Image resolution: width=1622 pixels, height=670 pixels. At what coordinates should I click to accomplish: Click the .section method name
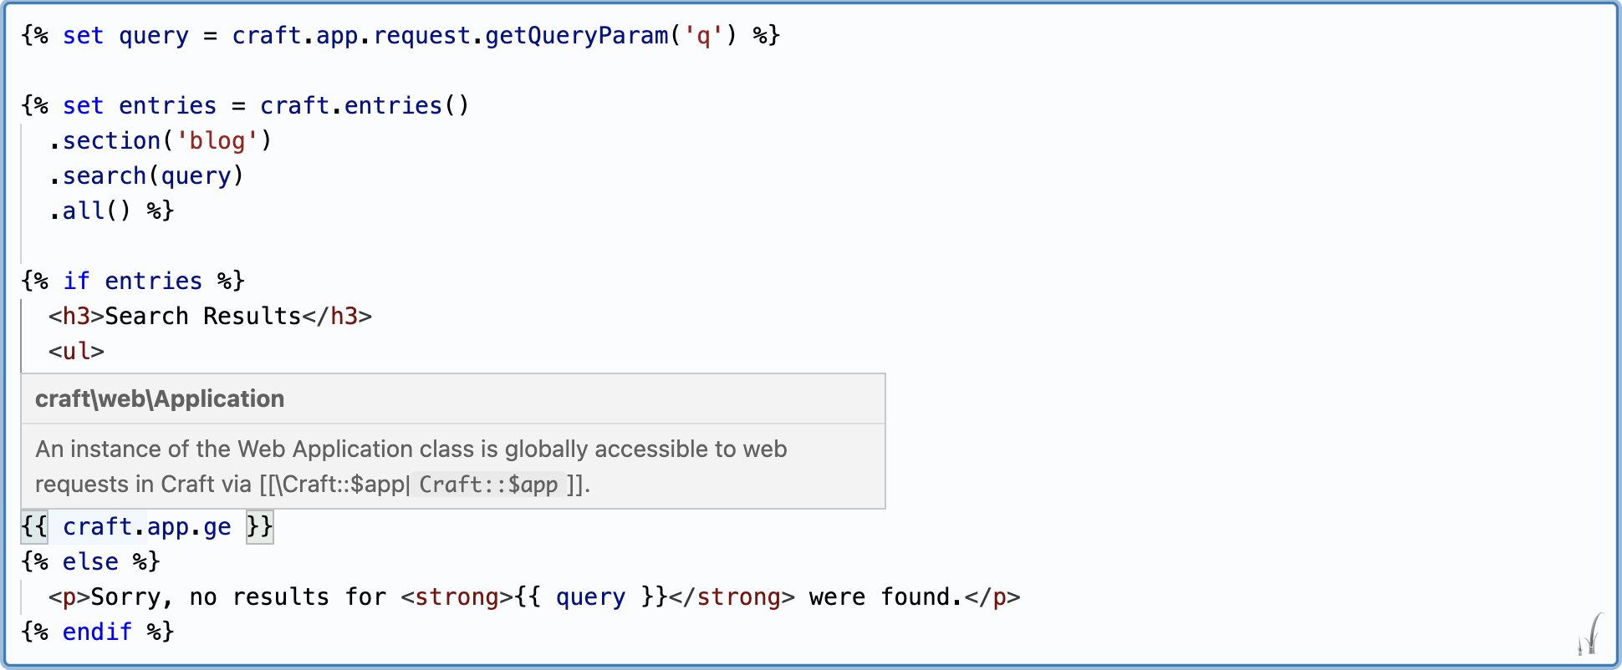[x=111, y=141]
